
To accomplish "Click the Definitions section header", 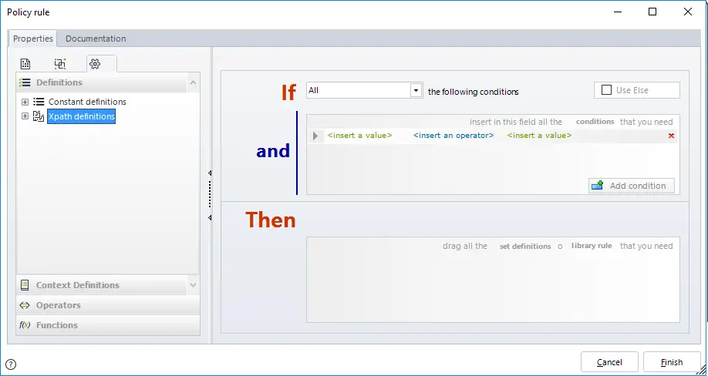I will 102,82.
